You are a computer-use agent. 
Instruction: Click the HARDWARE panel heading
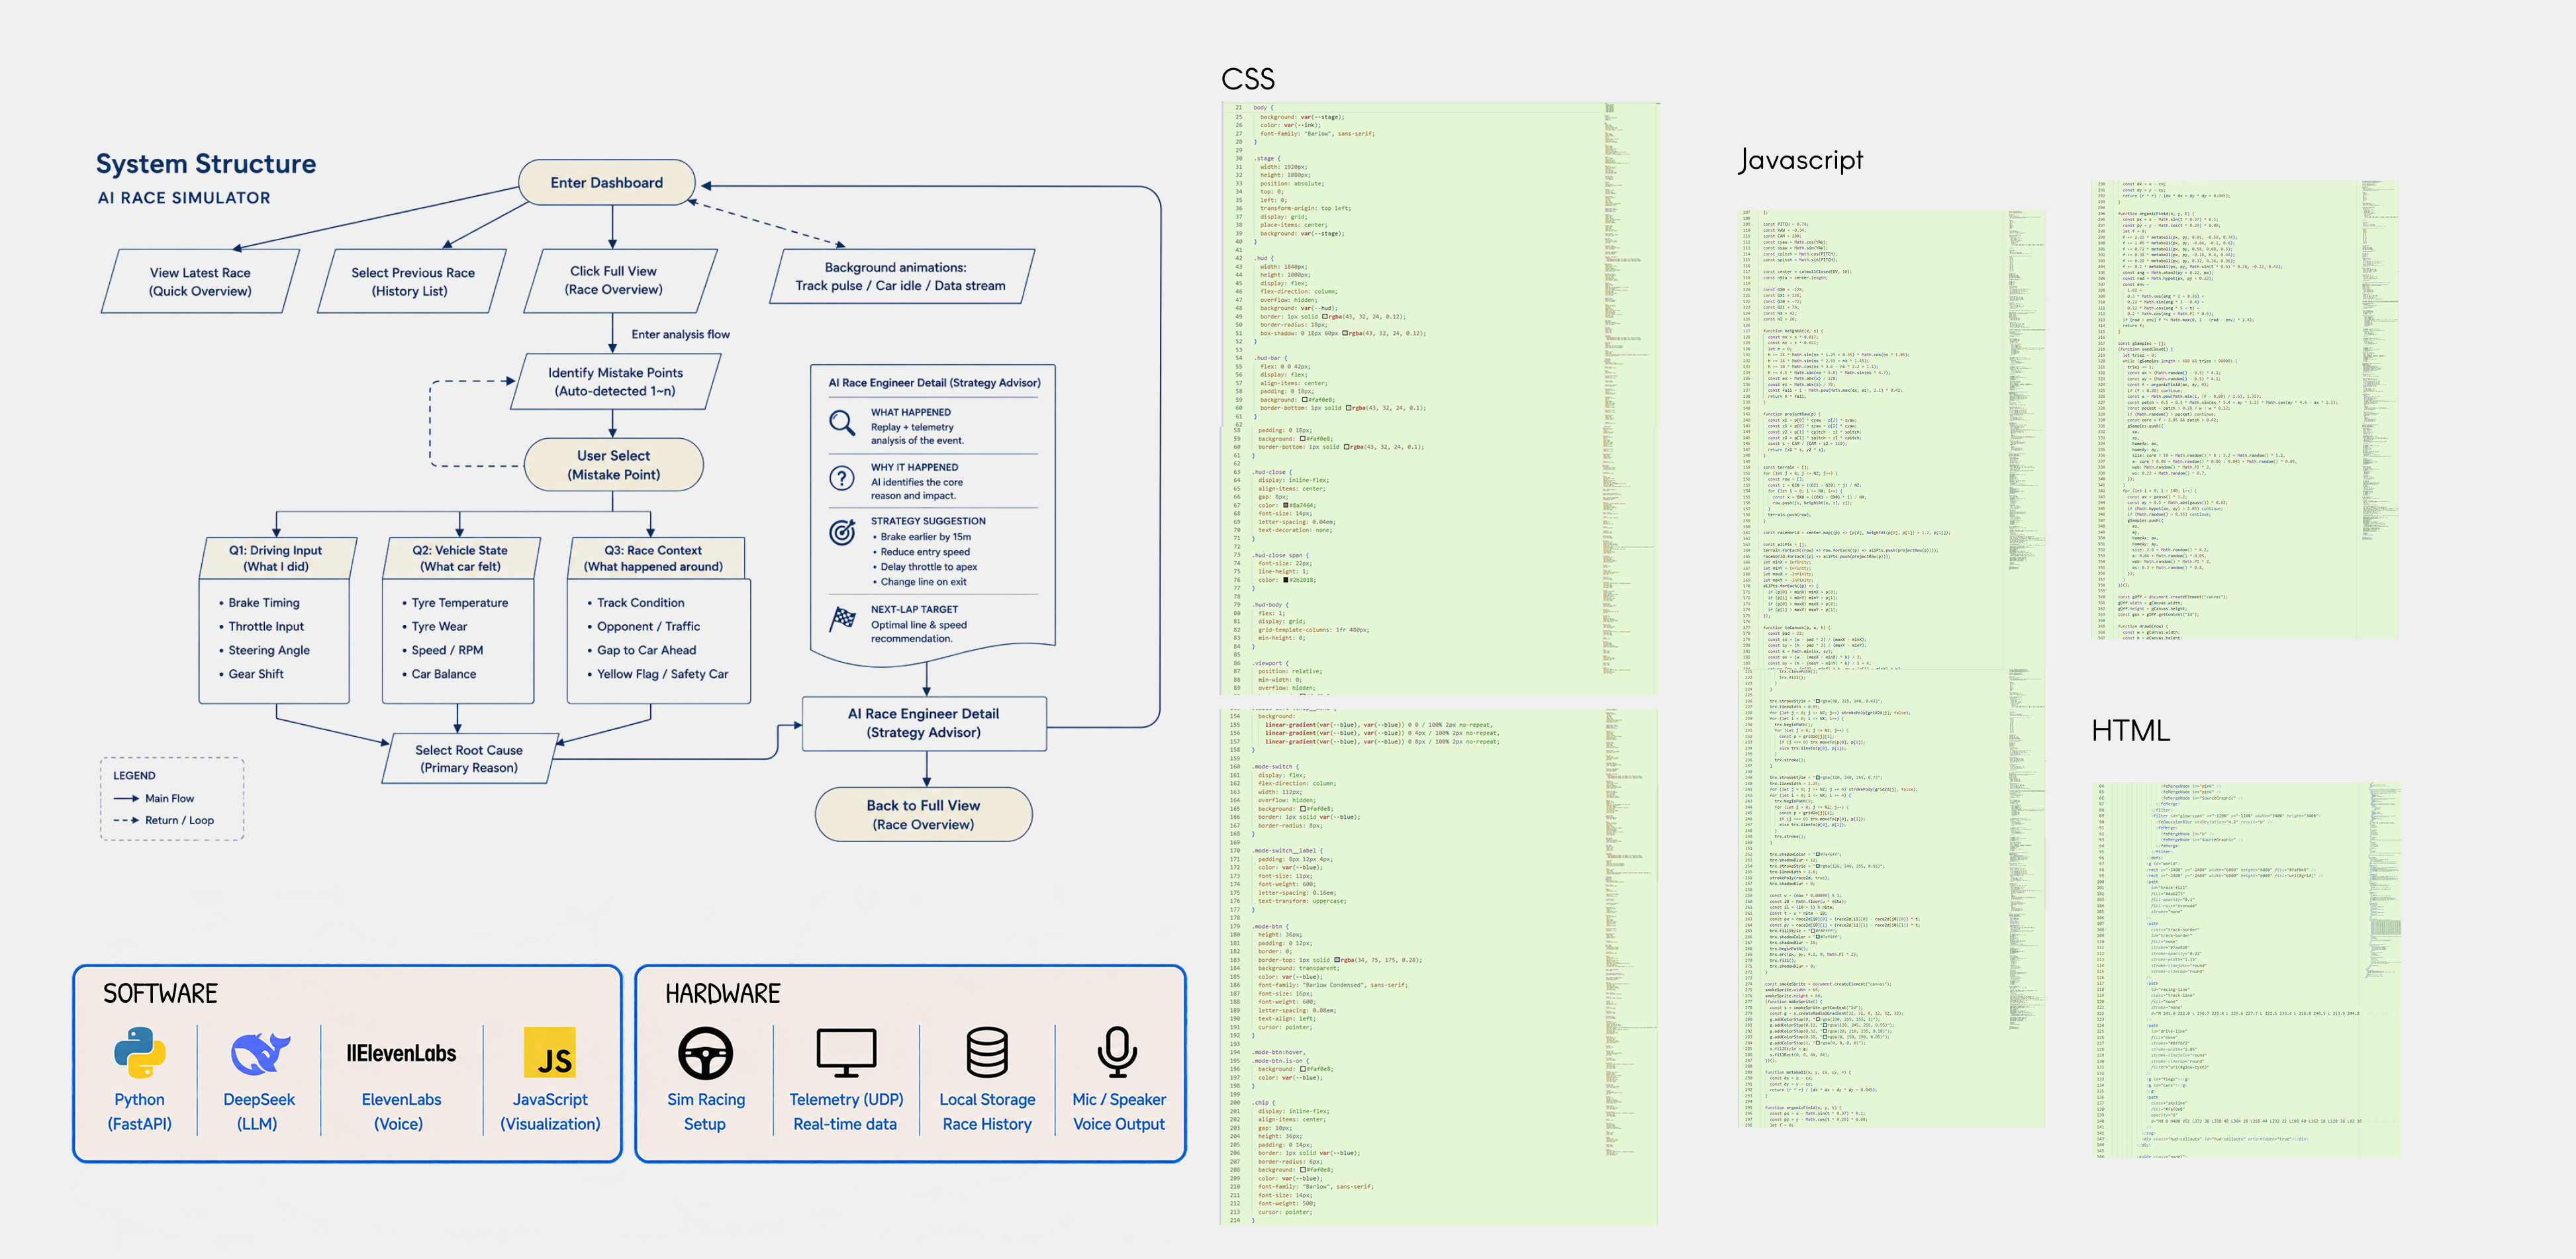tap(723, 993)
